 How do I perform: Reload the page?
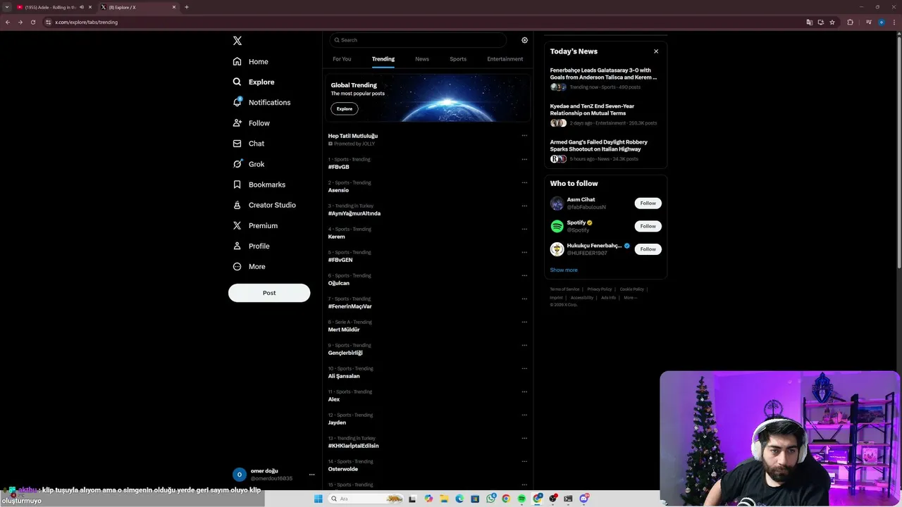point(32,22)
